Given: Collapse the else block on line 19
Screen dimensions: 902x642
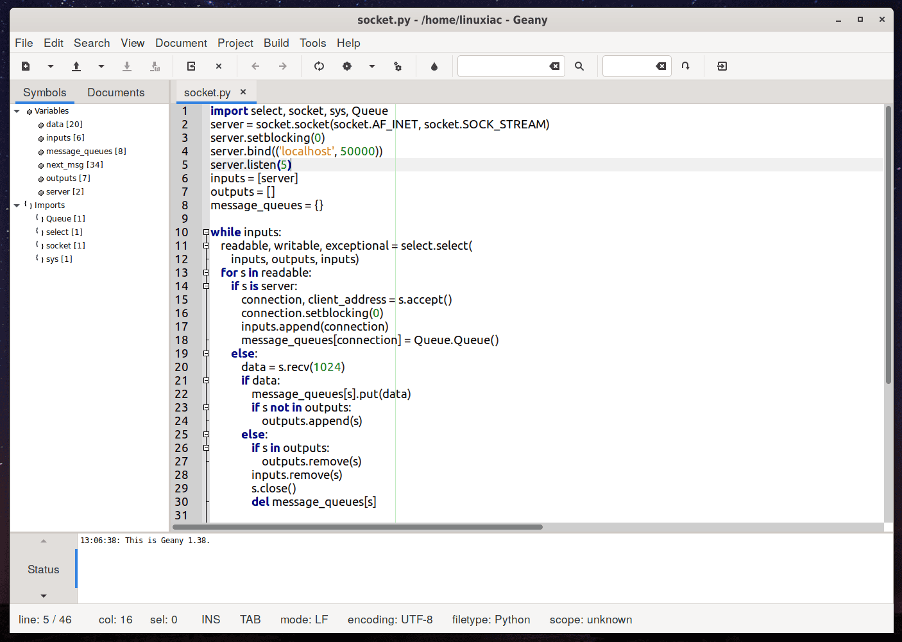Looking at the screenshot, I should (x=205, y=353).
